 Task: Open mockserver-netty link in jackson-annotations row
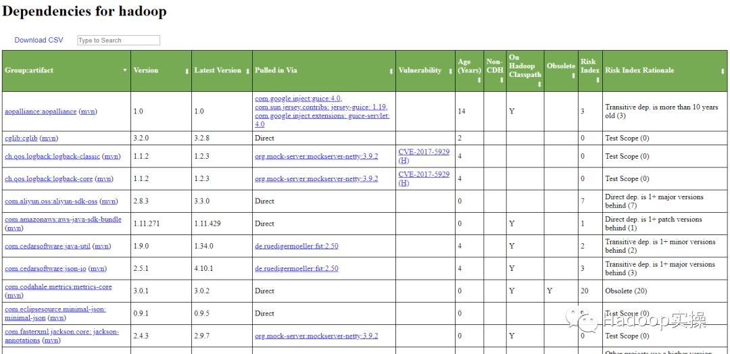(316, 336)
